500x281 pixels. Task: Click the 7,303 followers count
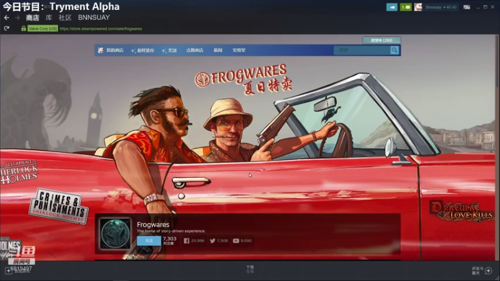point(169,240)
